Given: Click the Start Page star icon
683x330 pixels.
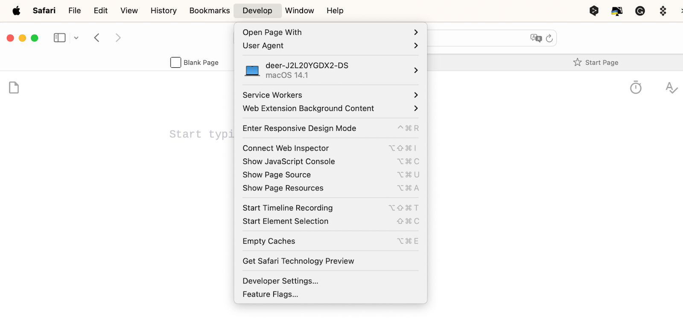Looking at the screenshot, I should pyautogui.click(x=577, y=62).
